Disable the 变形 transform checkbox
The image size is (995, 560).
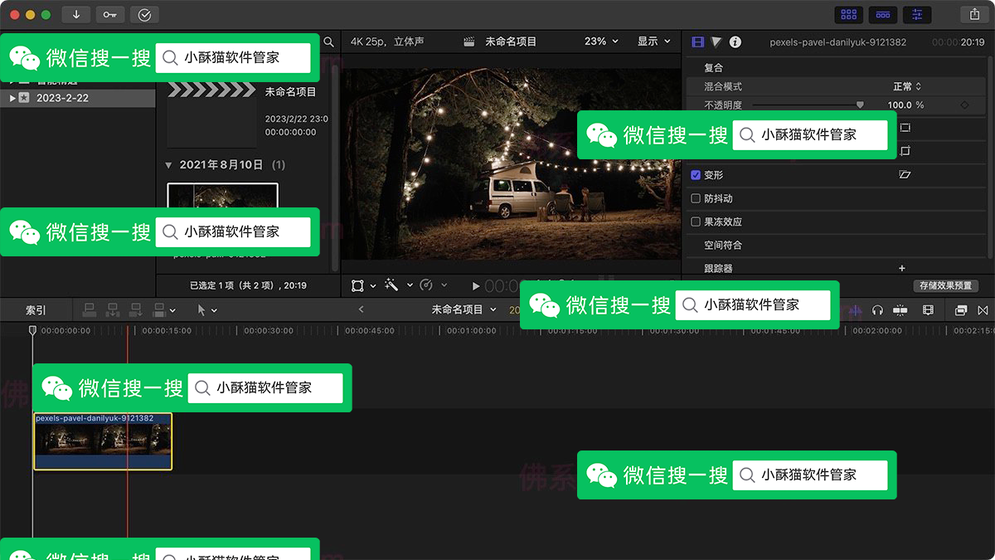pyautogui.click(x=695, y=175)
